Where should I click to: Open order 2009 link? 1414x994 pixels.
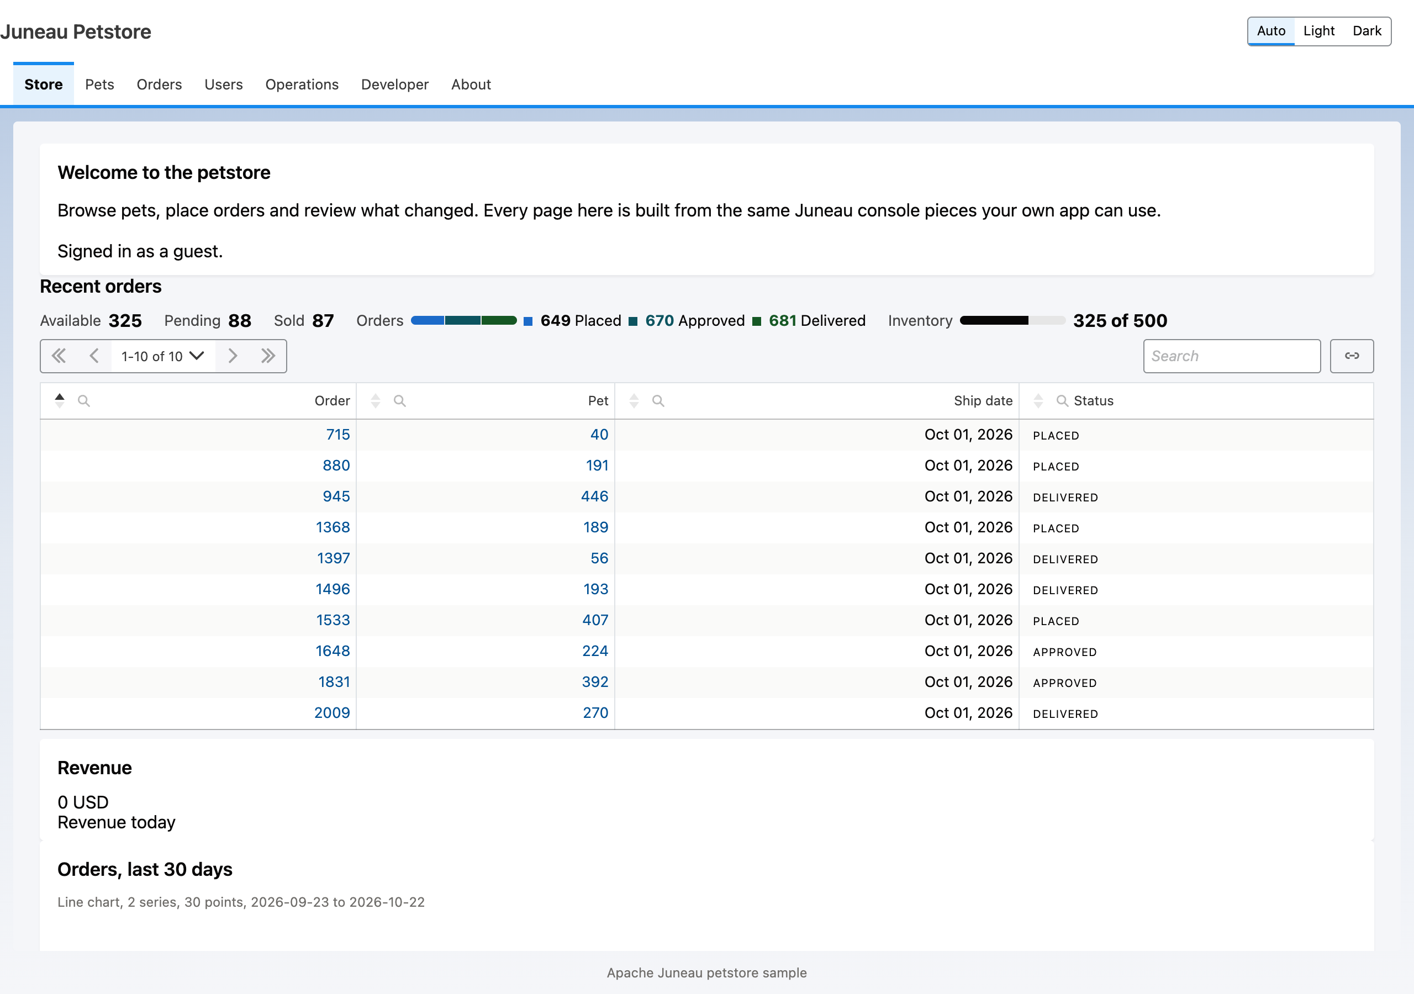coord(332,712)
